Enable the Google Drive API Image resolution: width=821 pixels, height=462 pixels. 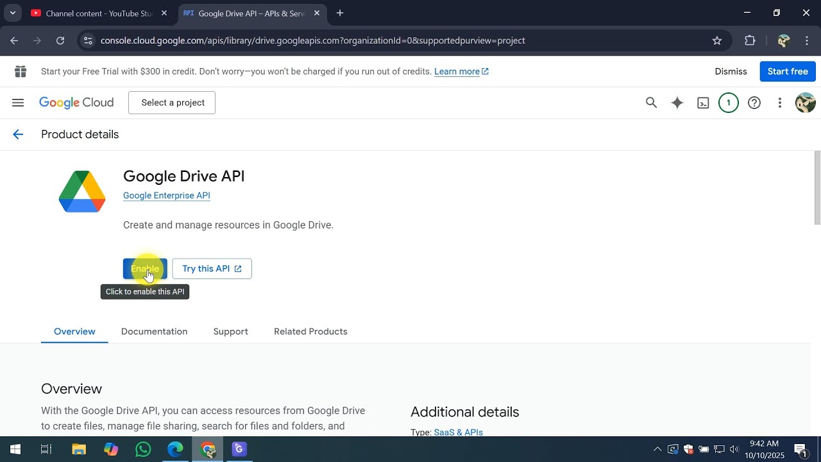[x=145, y=269]
